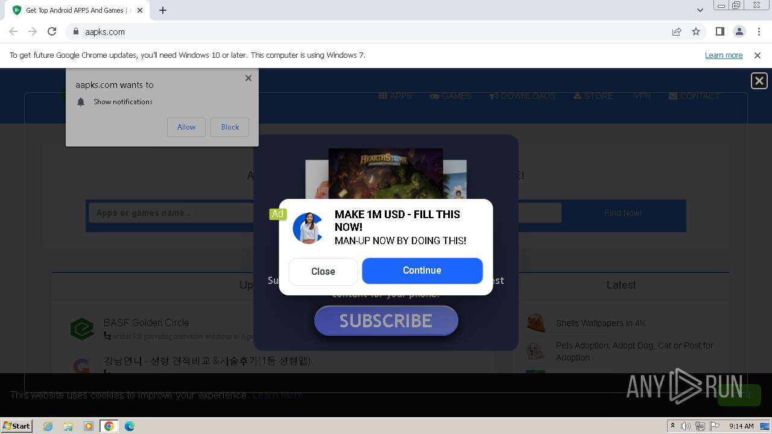Toggle the browser side panel icon
This screenshot has height=434, width=772.
pyautogui.click(x=720, y=31)
